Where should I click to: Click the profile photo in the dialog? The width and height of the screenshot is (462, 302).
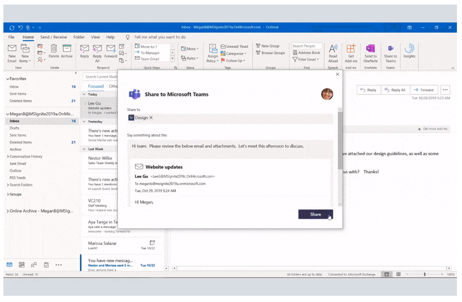point(327,94)
